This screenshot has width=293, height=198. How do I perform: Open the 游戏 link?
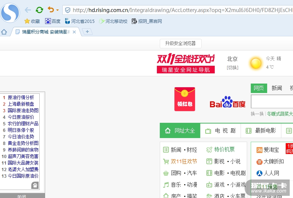[x=219, y=185]
